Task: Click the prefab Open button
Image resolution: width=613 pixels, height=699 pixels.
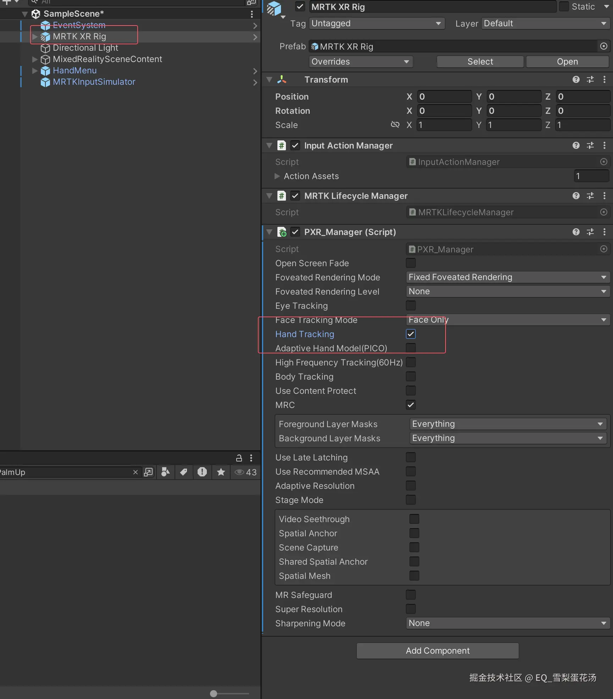Action: [x=568, y=62]
